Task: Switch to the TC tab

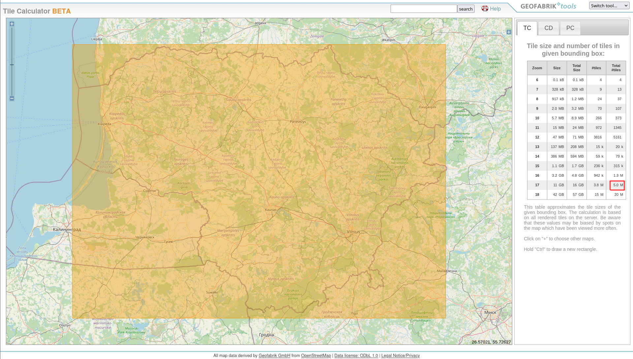Action: click(527, 28)
